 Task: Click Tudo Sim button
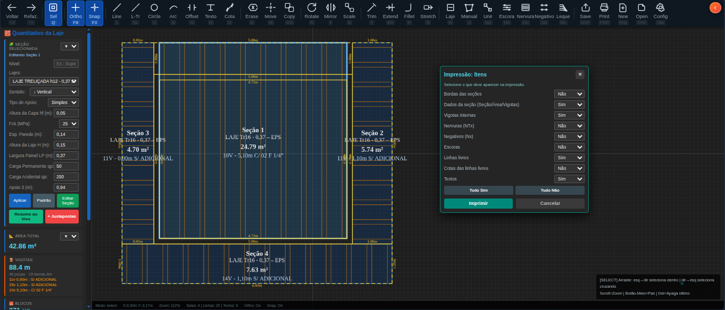[x=479, y=190]
